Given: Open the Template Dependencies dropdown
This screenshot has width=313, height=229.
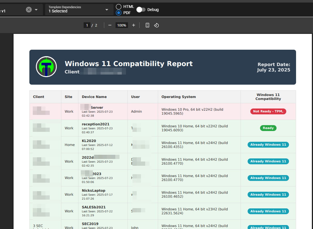Looking at the screenshot, I should point(79,10).
